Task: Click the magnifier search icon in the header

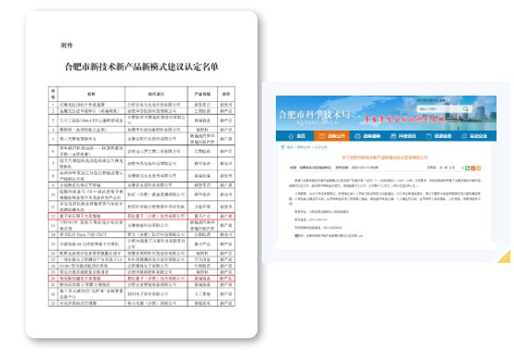Action: (x=465, y=108)
